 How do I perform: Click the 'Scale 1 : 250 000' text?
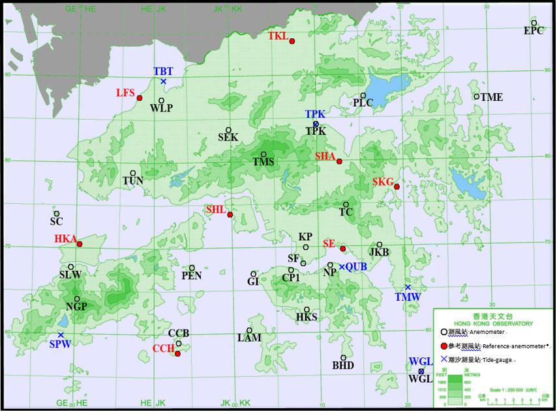pyautogui.click(x=506, y=390)
